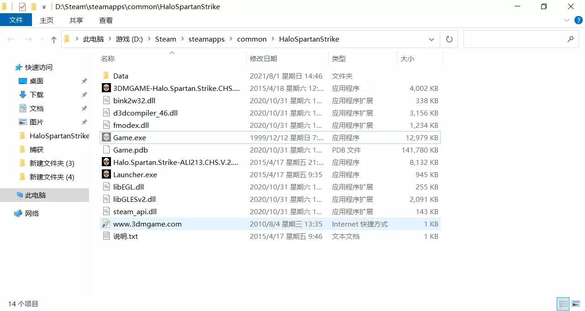Expand the chevron after common in address bar
Image resolution: width=585 pixels, height=311 pixels.
(x=273, y=39)
